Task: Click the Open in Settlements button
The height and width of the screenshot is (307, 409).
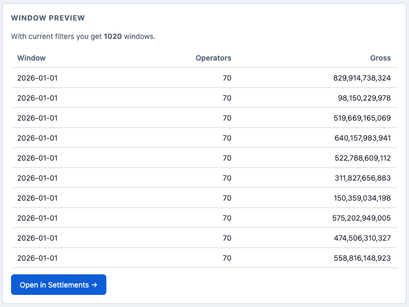Action: [58, 284]
